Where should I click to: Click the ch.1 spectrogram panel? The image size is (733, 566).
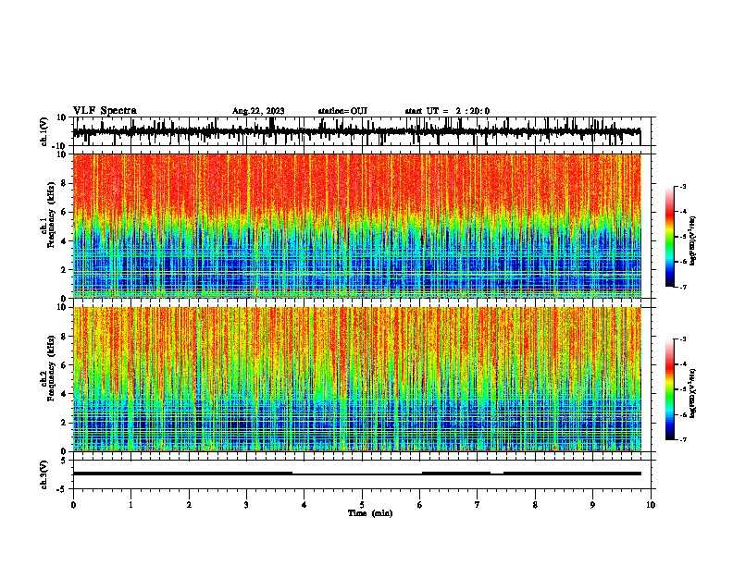pyautogui.click(x=357, y=226)
